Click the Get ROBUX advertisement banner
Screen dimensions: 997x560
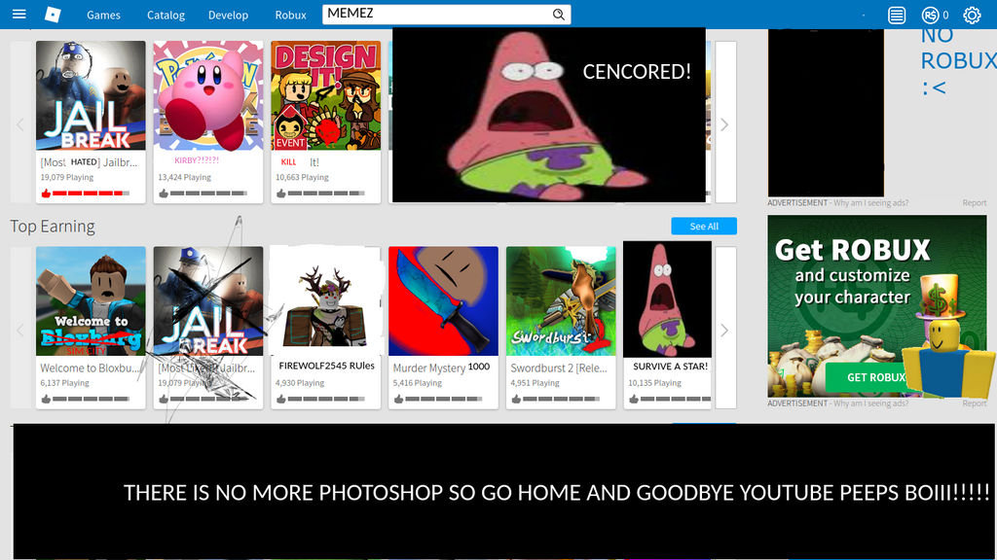point(877,306)
